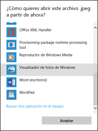The width and height of the screenshot is (98, 131).
Task: Confirm with the Aceptar button
Action: pyautogui.click(x=67, y=120)
